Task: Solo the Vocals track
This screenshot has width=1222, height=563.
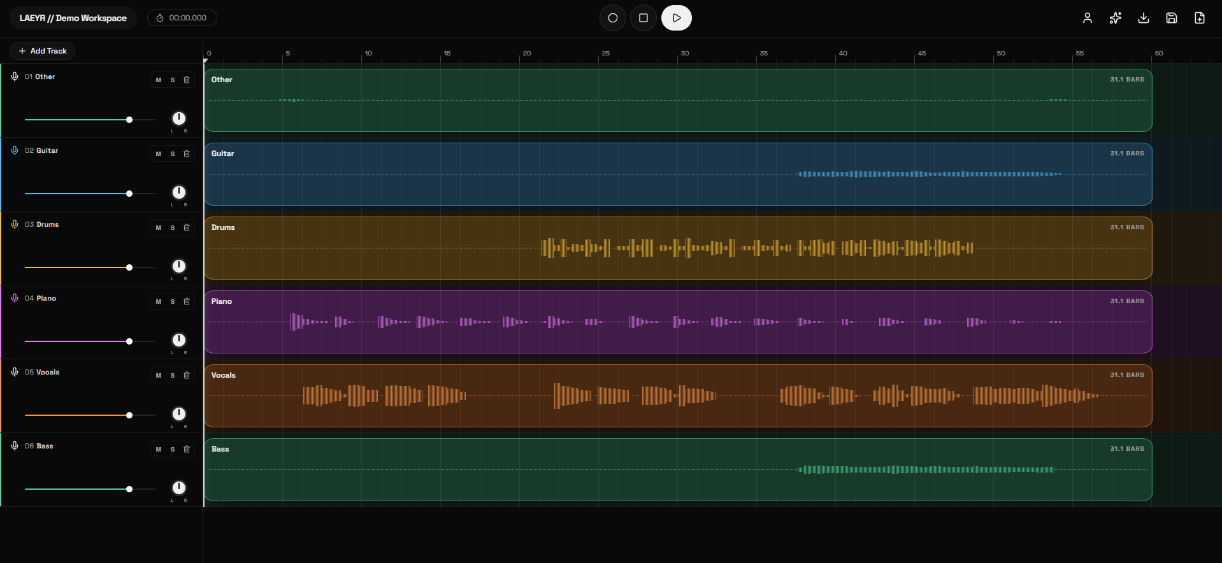Action: tap(173, 375)
